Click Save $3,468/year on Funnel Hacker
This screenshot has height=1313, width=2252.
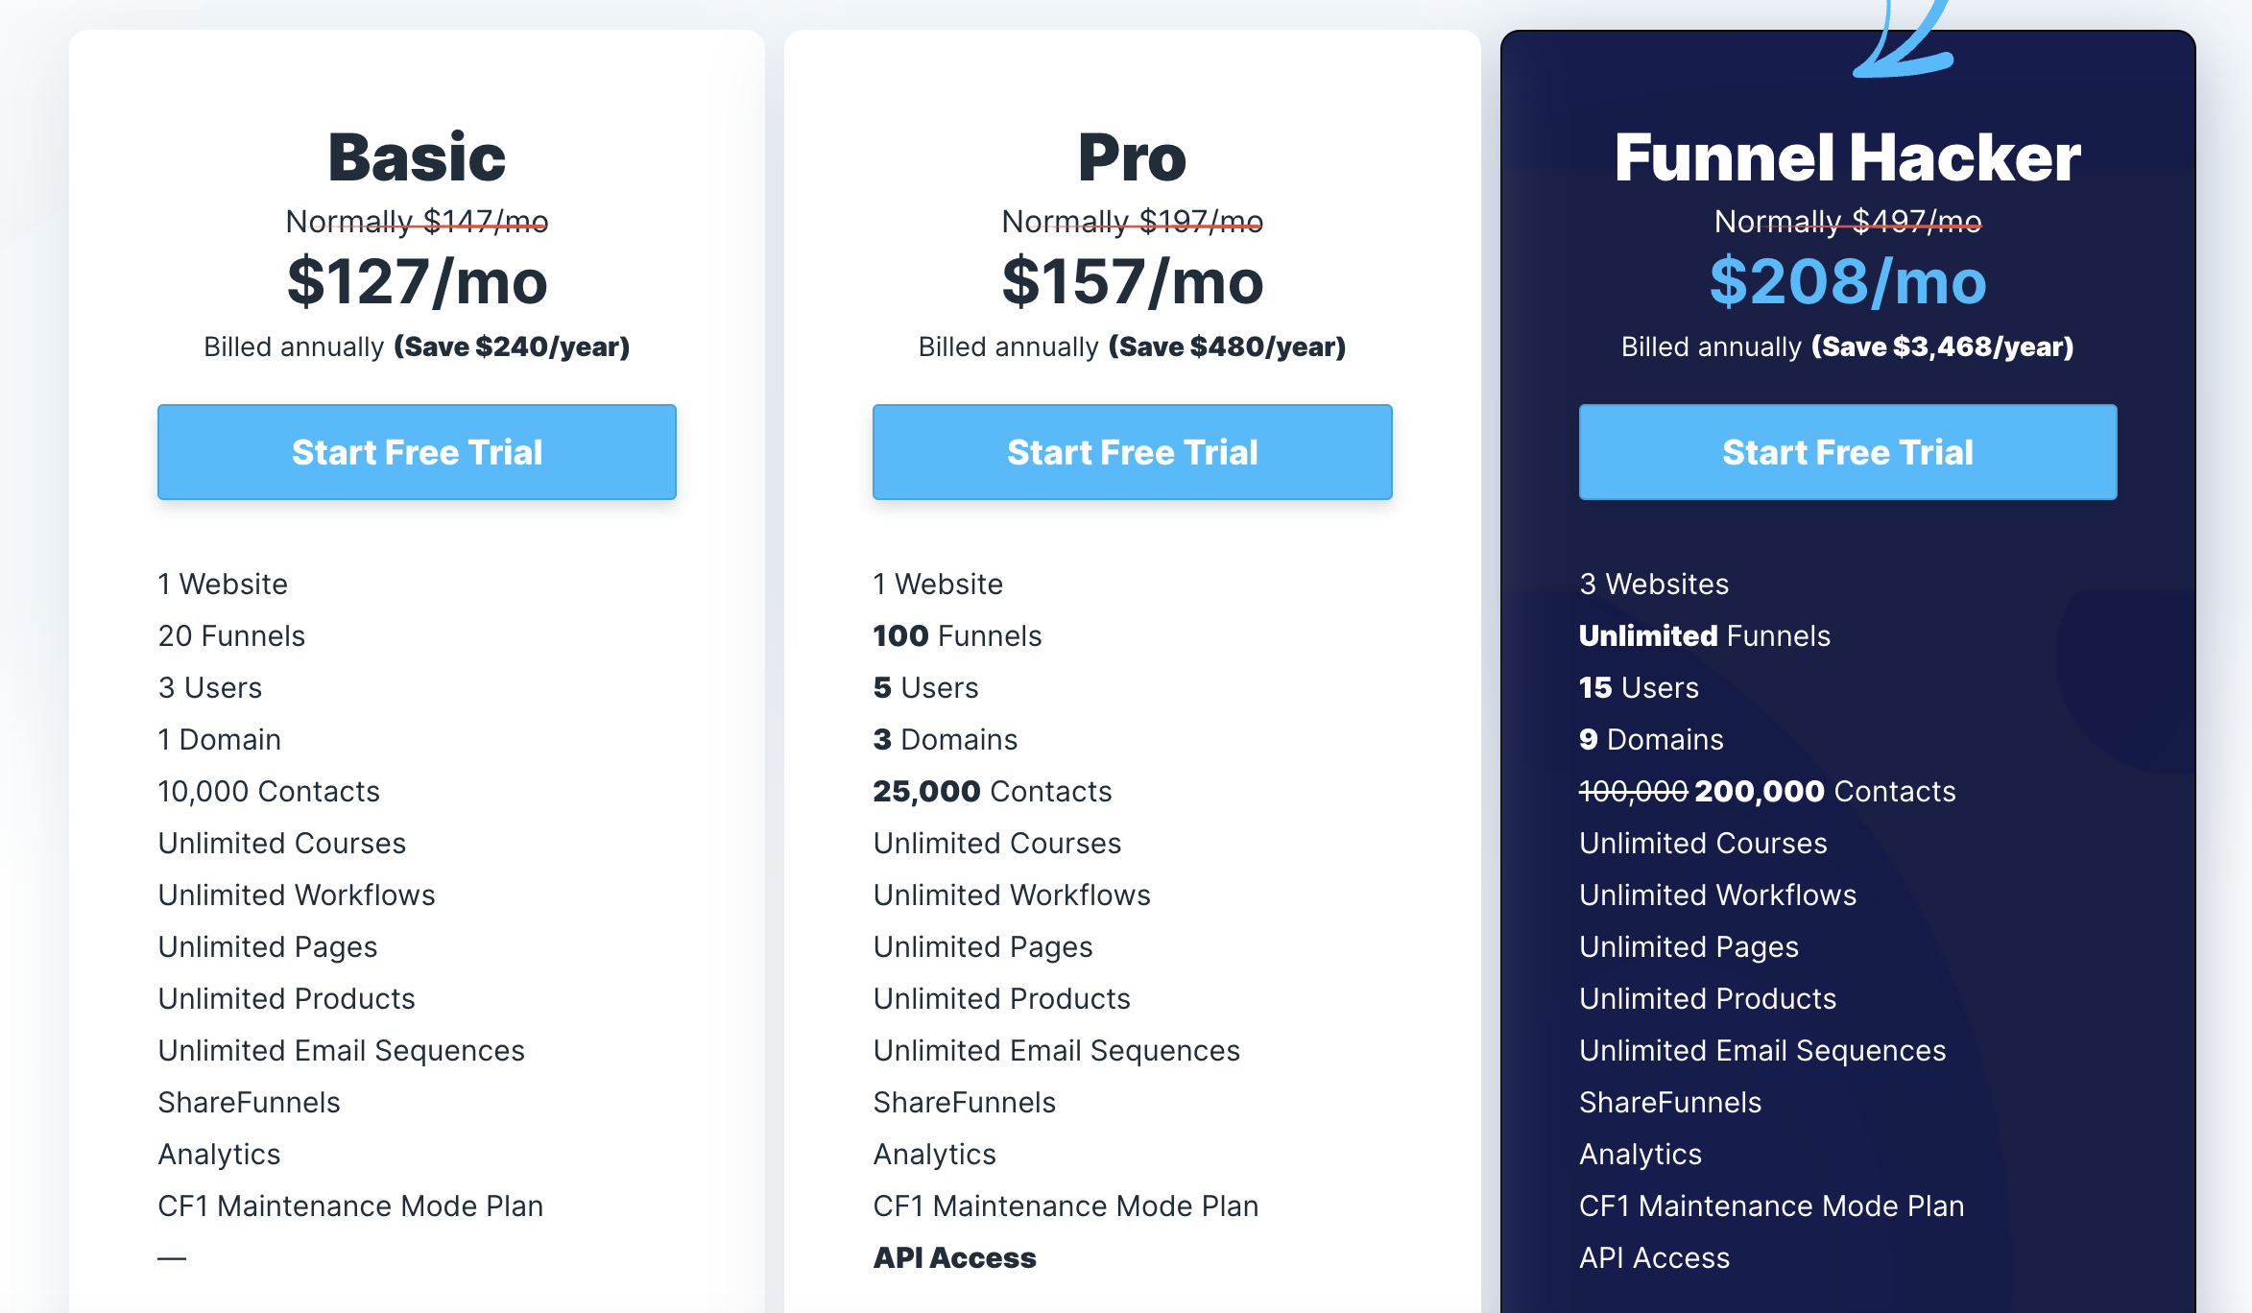coord(1942,346)
